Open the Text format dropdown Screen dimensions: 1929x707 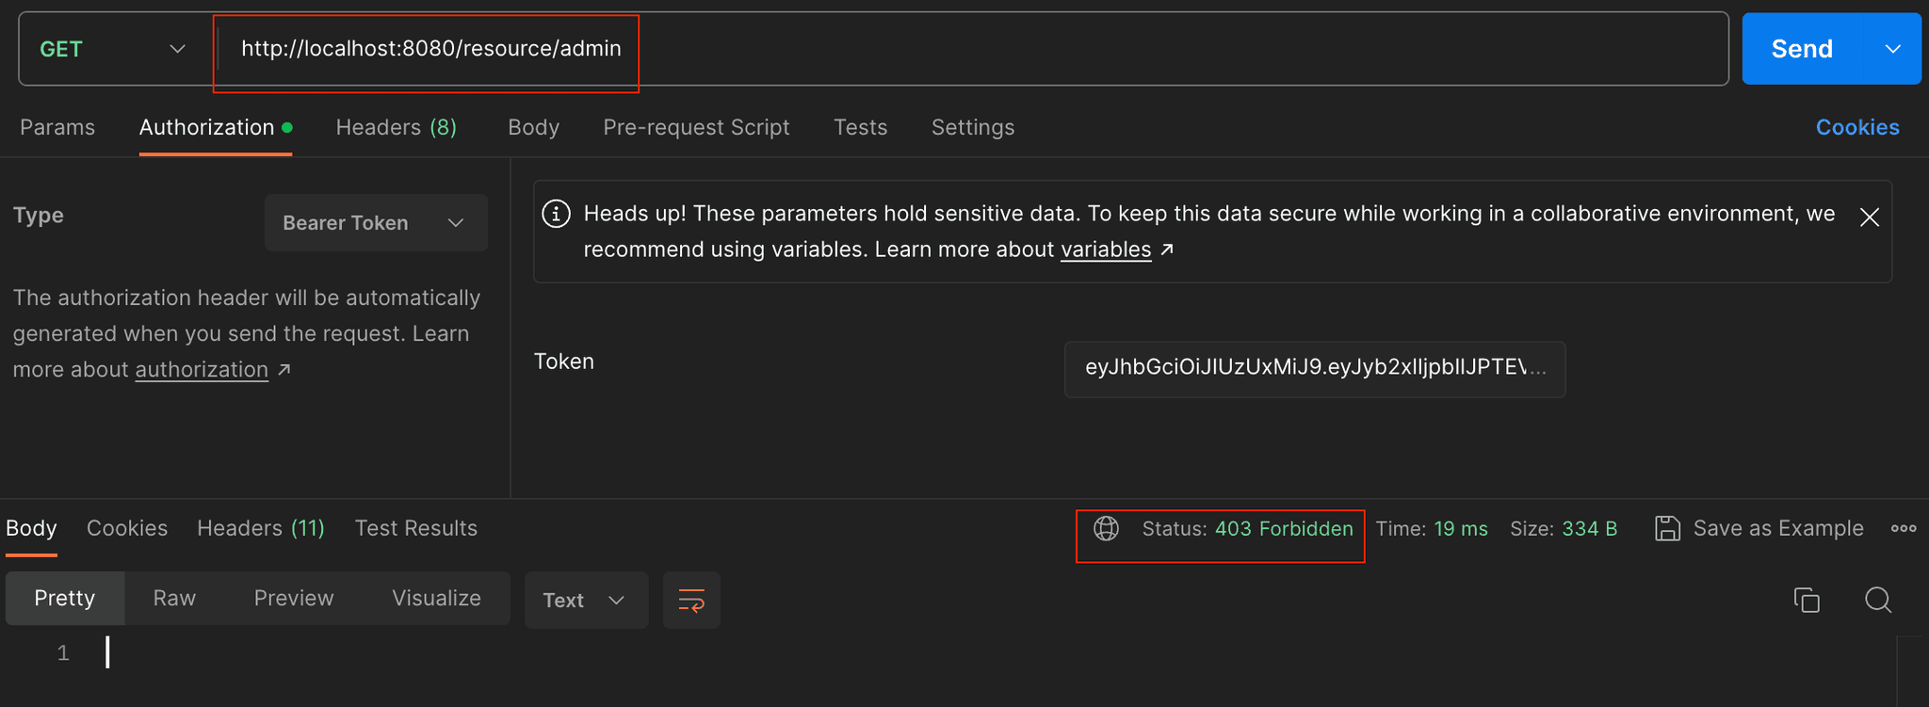[585, 601]
